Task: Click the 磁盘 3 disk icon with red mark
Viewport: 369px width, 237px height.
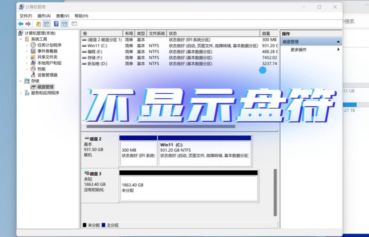Action: click(87, 173)
